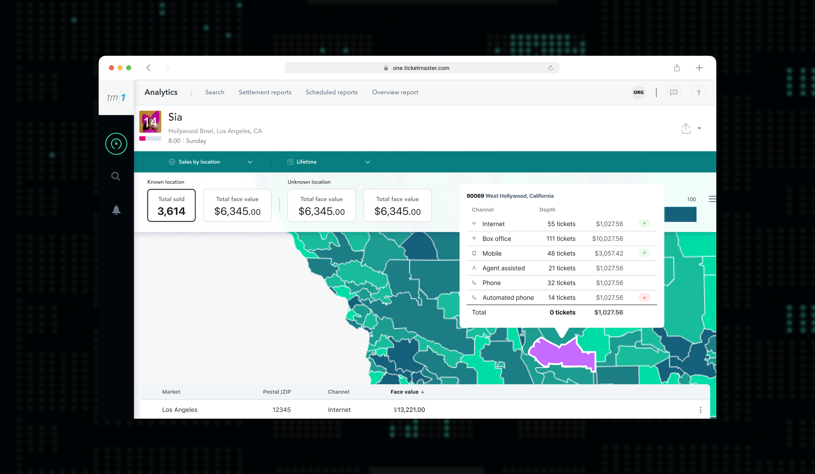815x474 pixels.
Task: Click the lock icon in address bar
Action: (386, 68)
